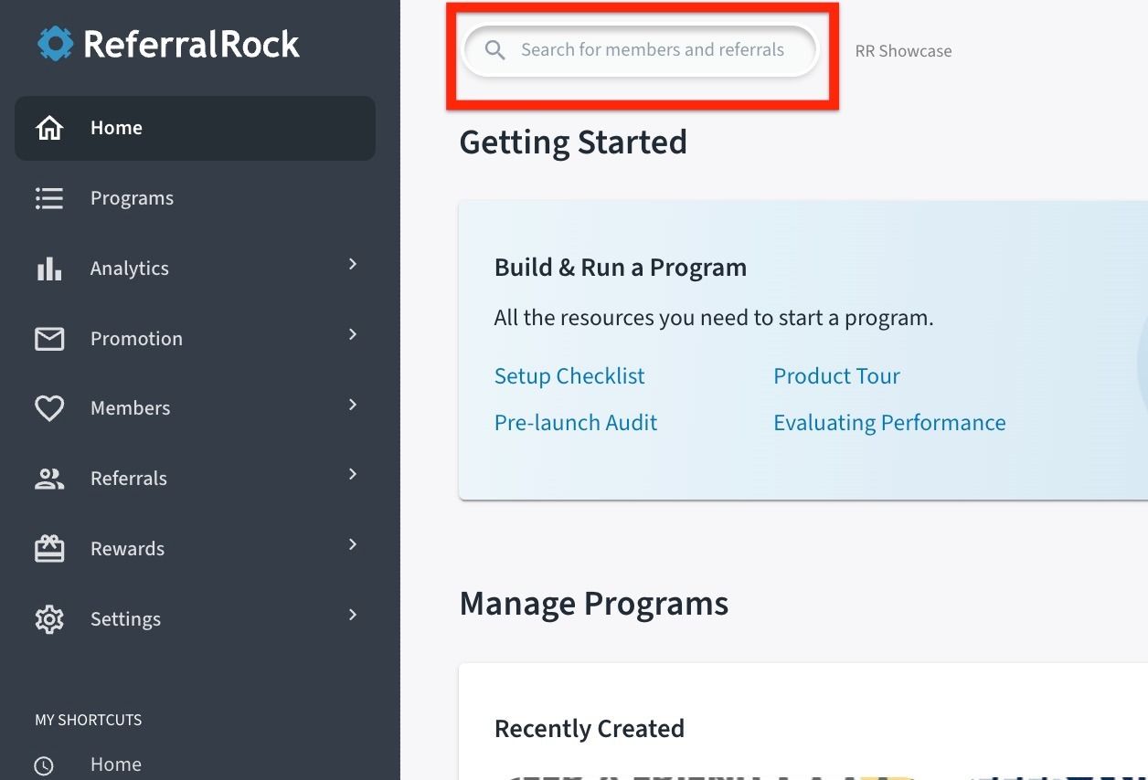Open the Setup Checklist link
Screen dimensions: 1148x780
[x=569, y=376]
